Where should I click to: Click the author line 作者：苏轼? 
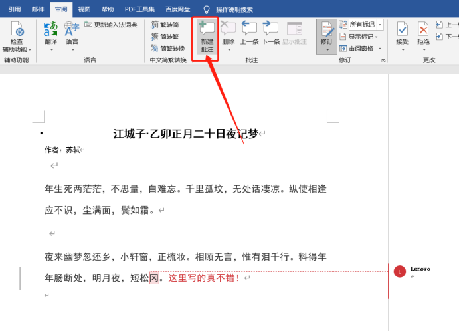click(62, 150)
